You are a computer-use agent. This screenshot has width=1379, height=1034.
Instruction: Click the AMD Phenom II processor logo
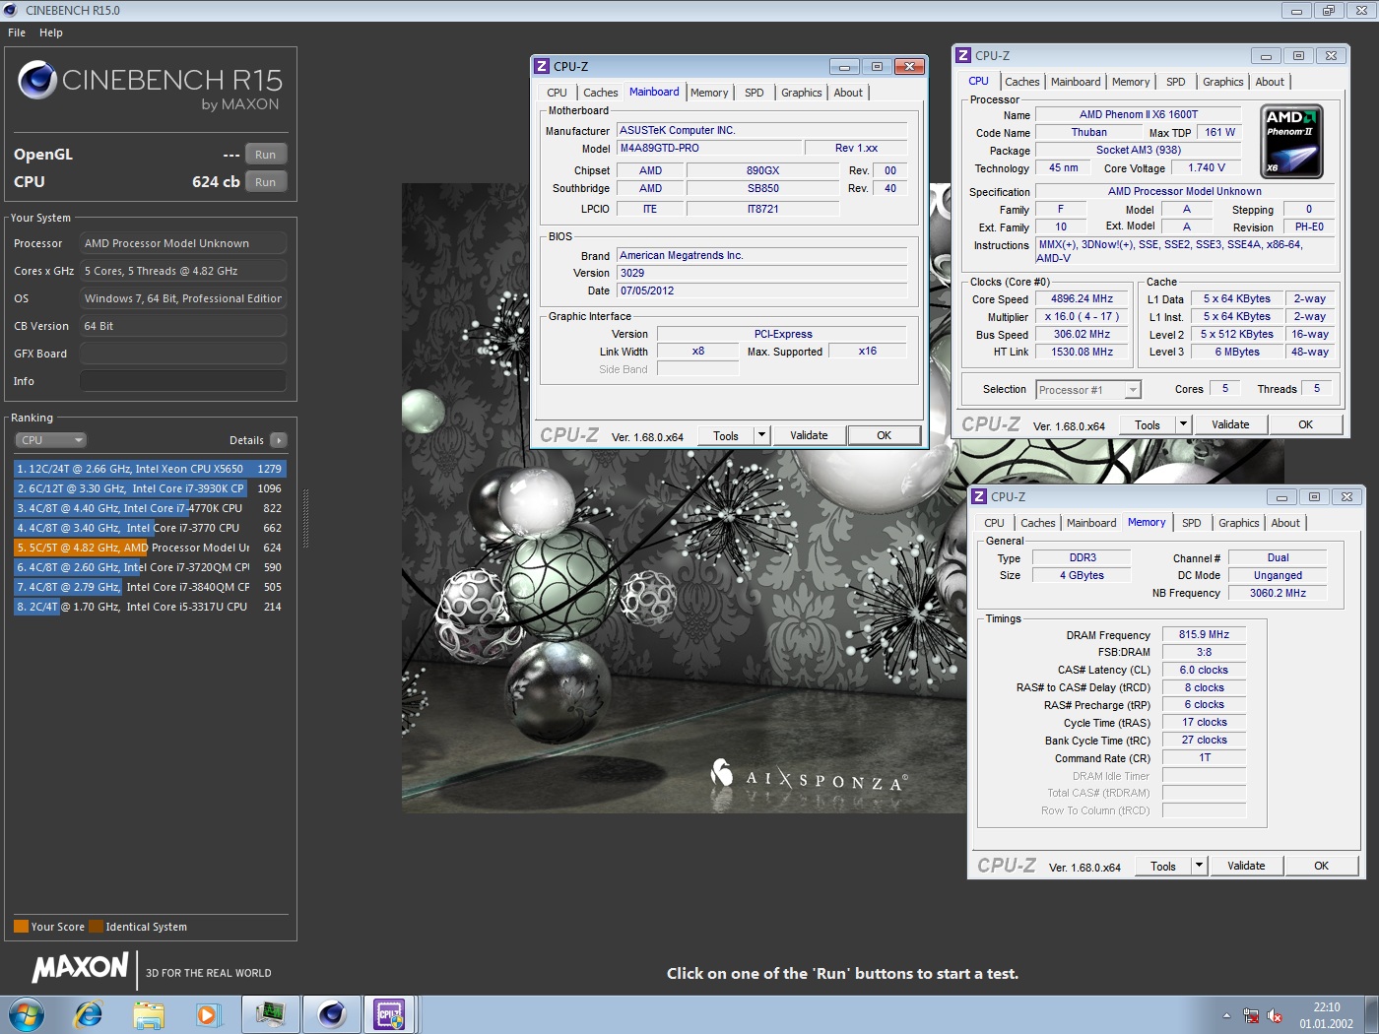[1291, 142]
